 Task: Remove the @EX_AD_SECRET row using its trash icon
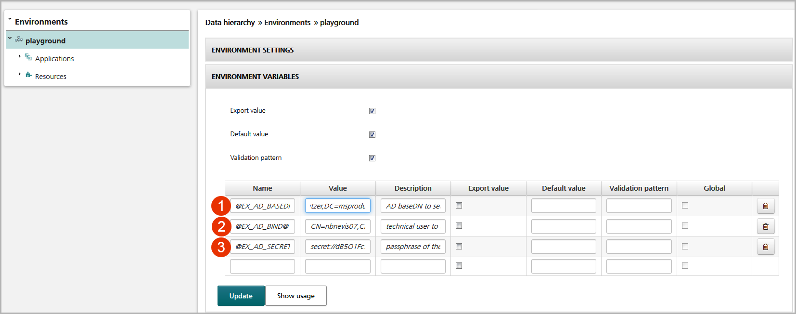click(x=765, y=247)
